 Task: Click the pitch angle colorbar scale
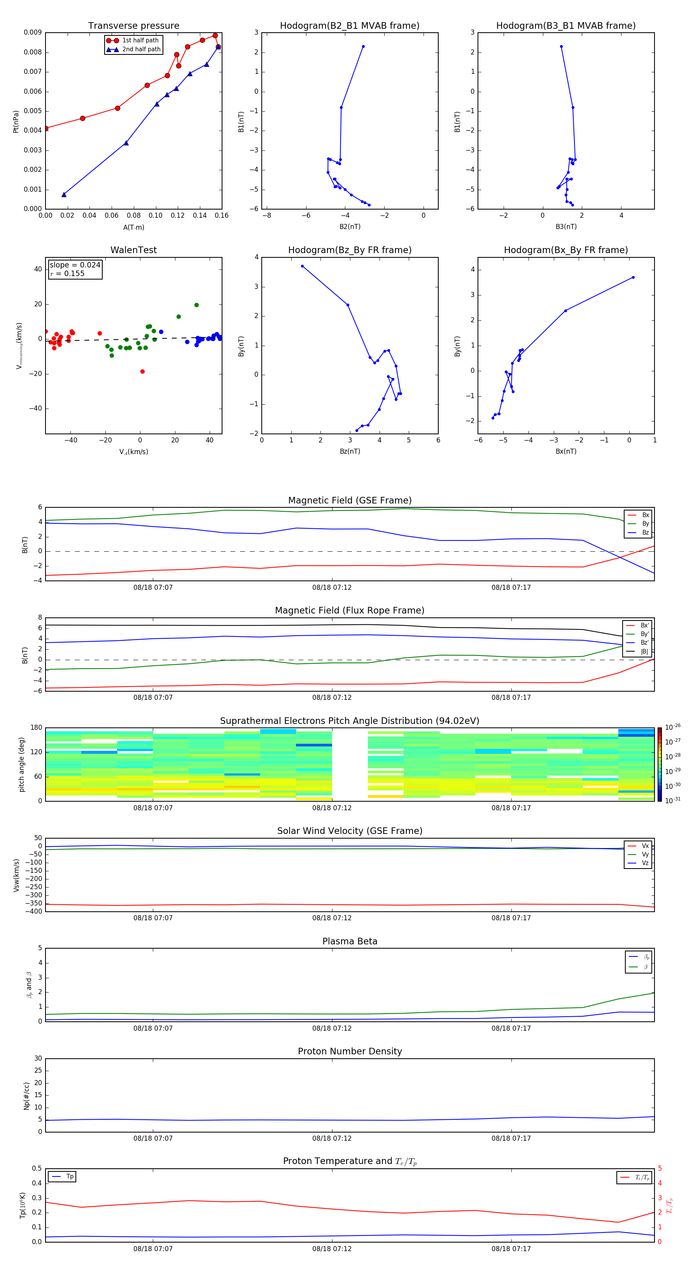(x=660, y=764)
